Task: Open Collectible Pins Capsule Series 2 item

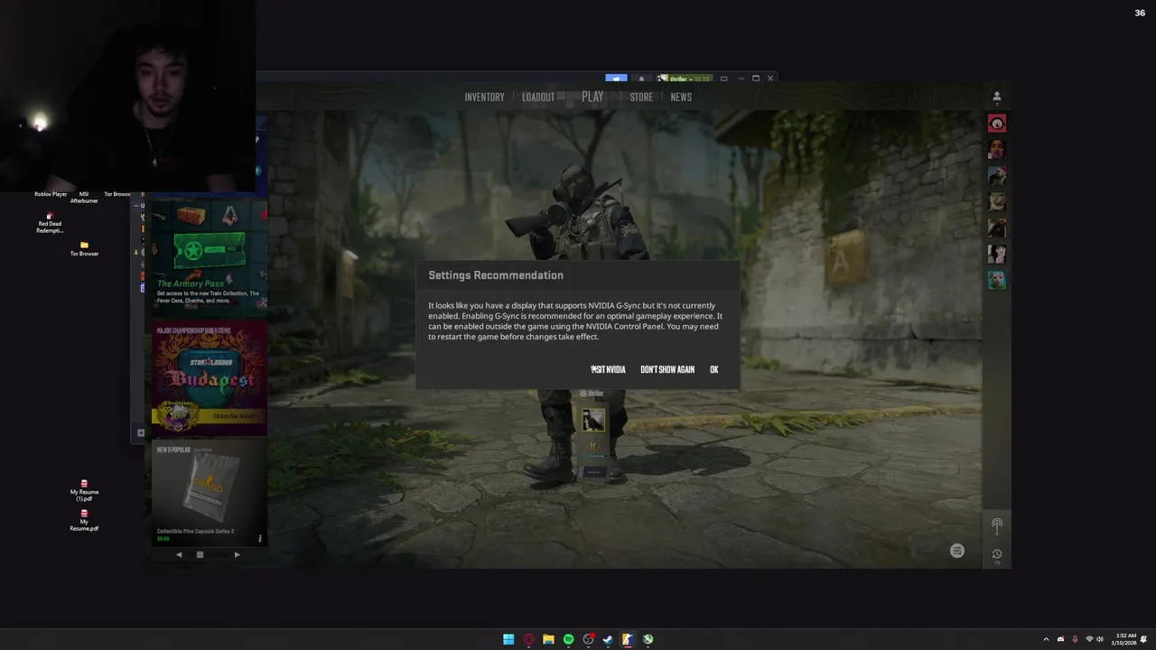Action: (x=210, y=494)
